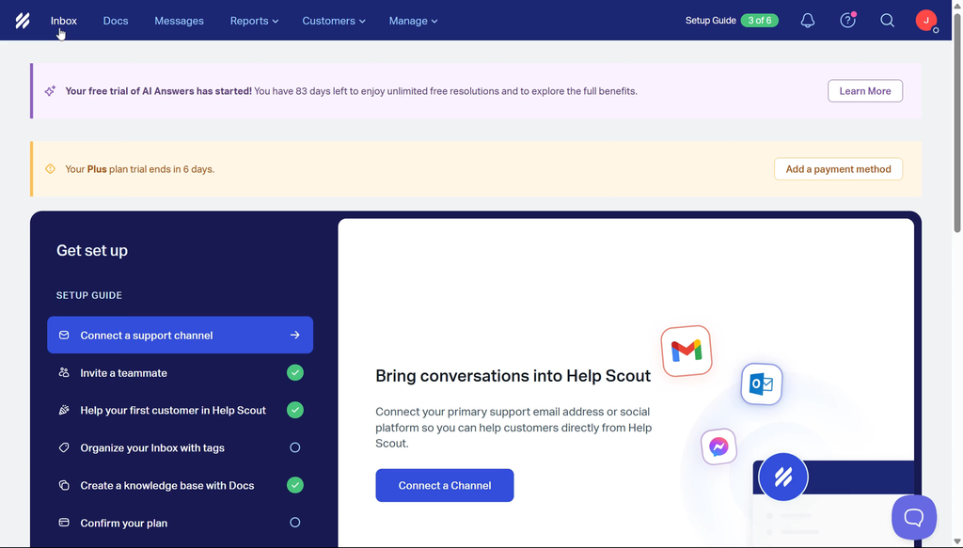Screen dimensions: 963x548
Task: Open the notifications bell
Action: [807, 21]
